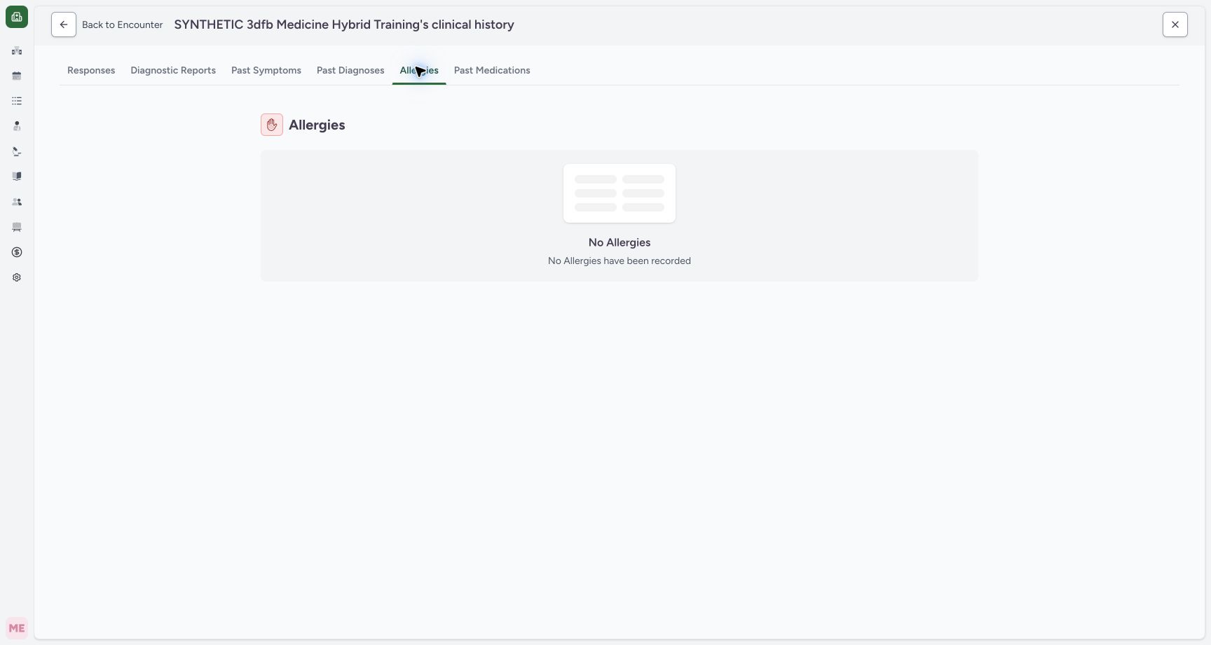Go to the Past Medications tab
The width and height of the screenshot is (1211, 645).
[492, 70]
